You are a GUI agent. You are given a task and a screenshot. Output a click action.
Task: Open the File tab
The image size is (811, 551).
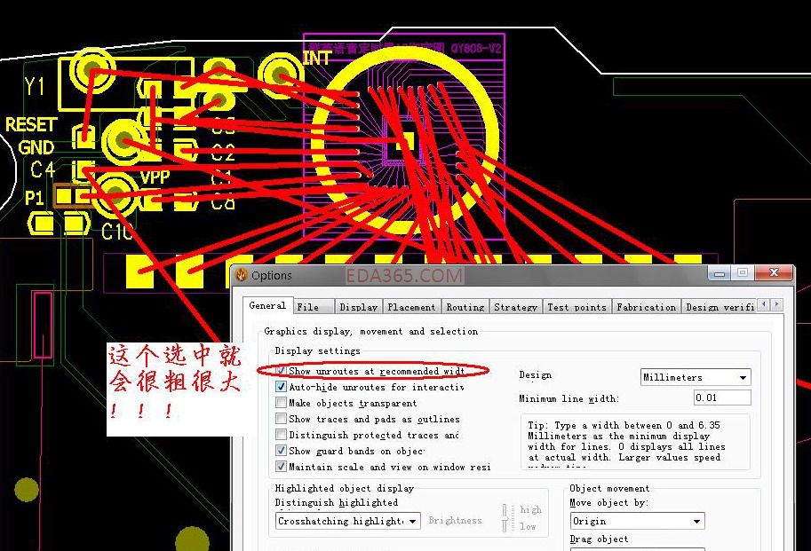pos(313,307)
